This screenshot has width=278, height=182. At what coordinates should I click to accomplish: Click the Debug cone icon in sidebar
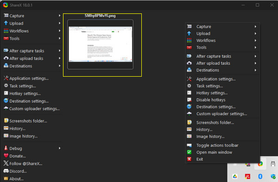coord(6,148)
